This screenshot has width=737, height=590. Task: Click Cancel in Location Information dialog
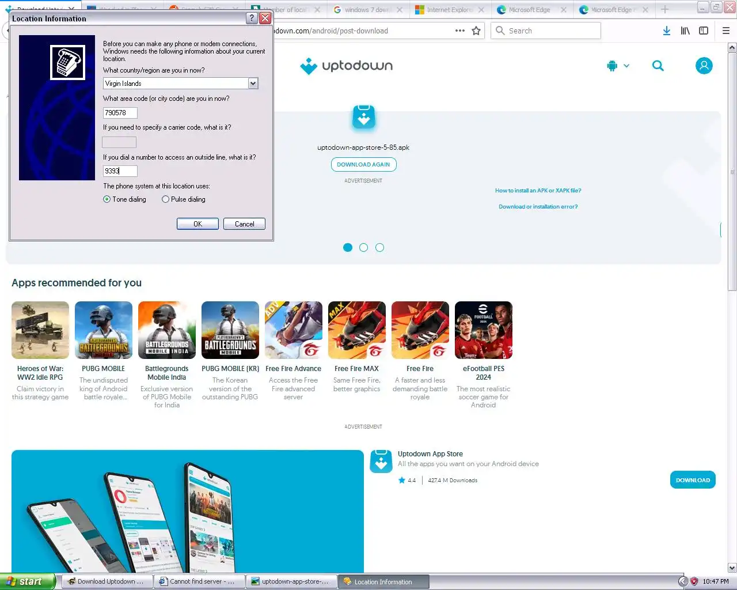(x=244, y=224)
